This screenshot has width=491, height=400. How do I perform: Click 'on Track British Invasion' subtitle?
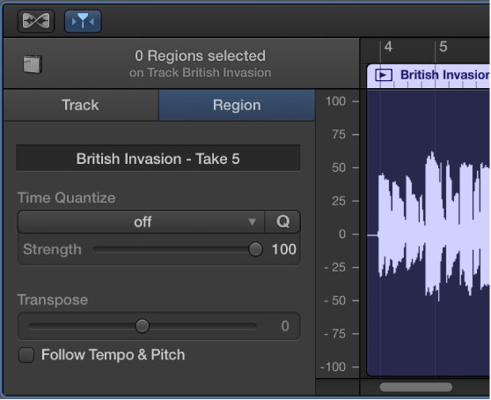(x=200, y=73)
